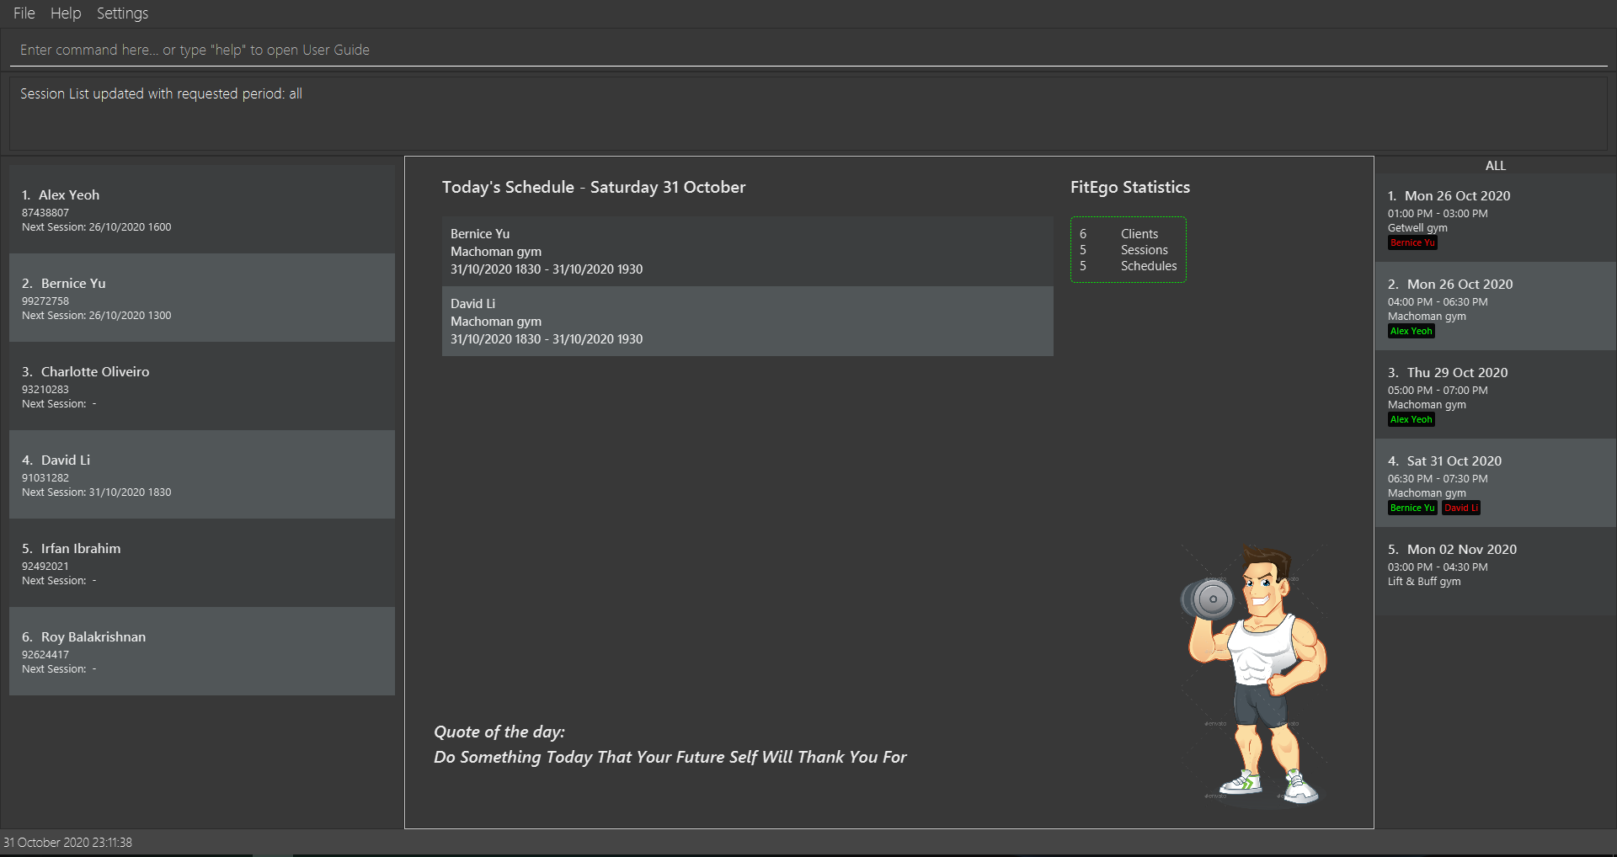
Task: Select session 1 Mon 26 Oct 2020 at Getwell gym
Action: point(1496,217)
